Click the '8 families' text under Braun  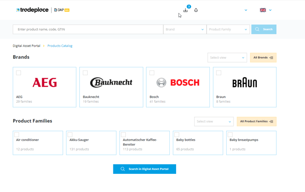point(224,101)
